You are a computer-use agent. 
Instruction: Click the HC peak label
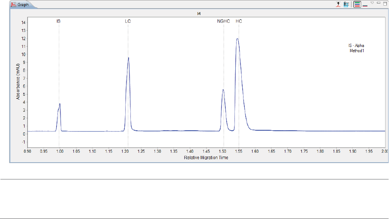pos(239,21)
